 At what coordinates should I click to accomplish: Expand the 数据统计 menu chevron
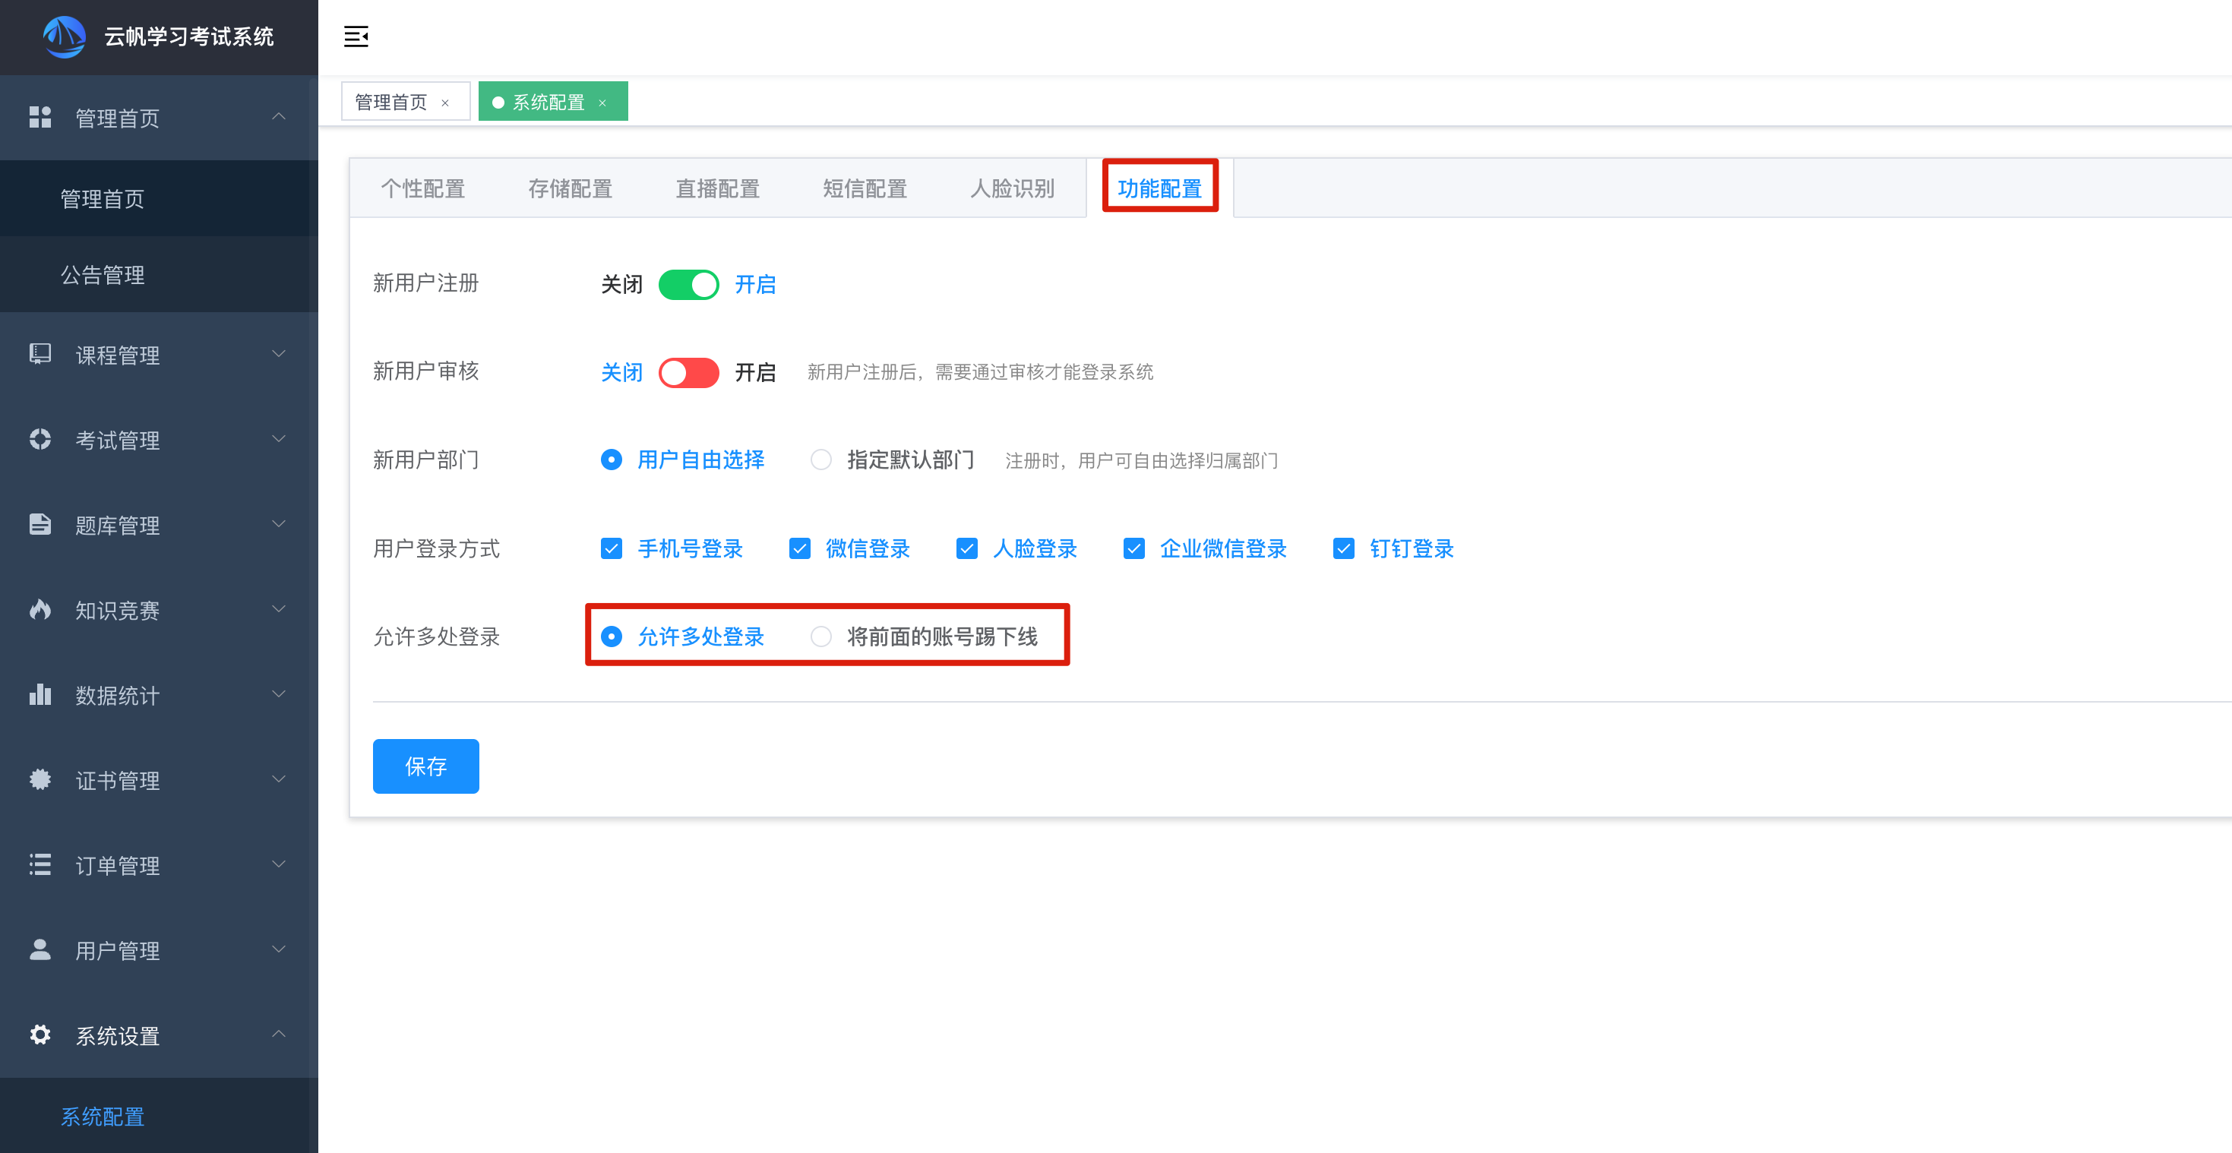coord(279,694)
